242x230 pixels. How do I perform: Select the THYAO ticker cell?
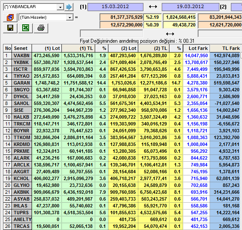pos(22,76)
